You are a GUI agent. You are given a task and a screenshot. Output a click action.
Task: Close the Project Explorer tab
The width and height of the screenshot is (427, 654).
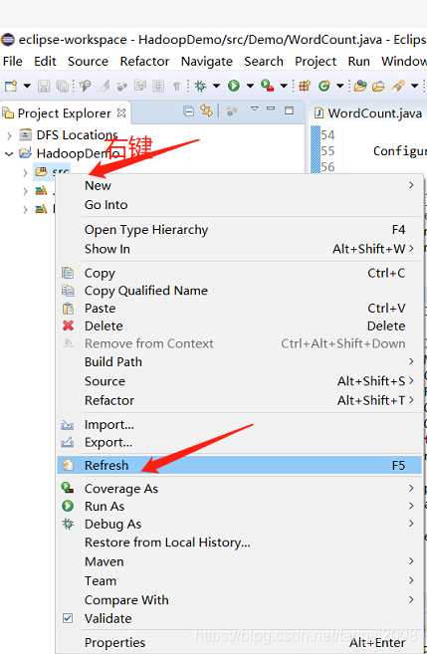[x=121, y=113]
